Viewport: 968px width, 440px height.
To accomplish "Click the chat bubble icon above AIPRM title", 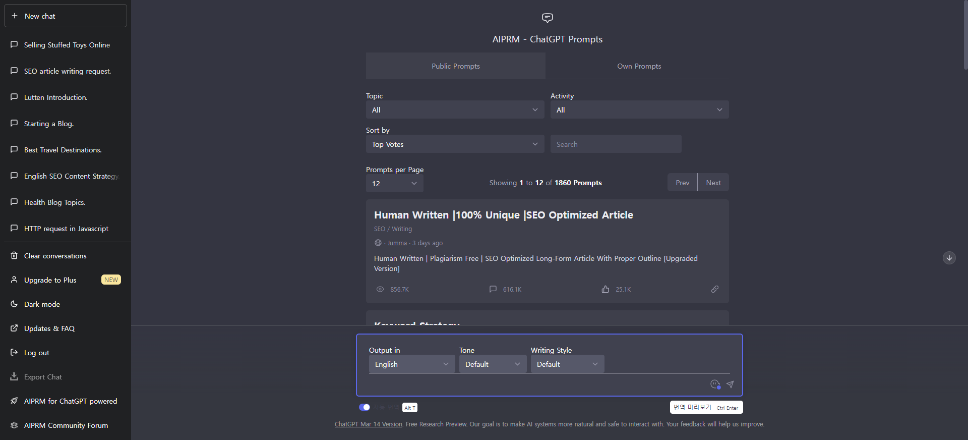I will tap(548, 18).
